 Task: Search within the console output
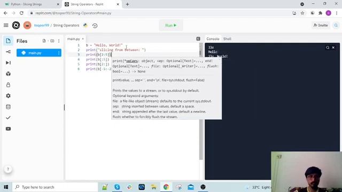click(328, 47)
